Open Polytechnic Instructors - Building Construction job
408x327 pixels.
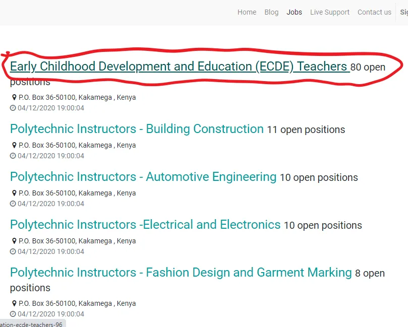pos(137,129)
